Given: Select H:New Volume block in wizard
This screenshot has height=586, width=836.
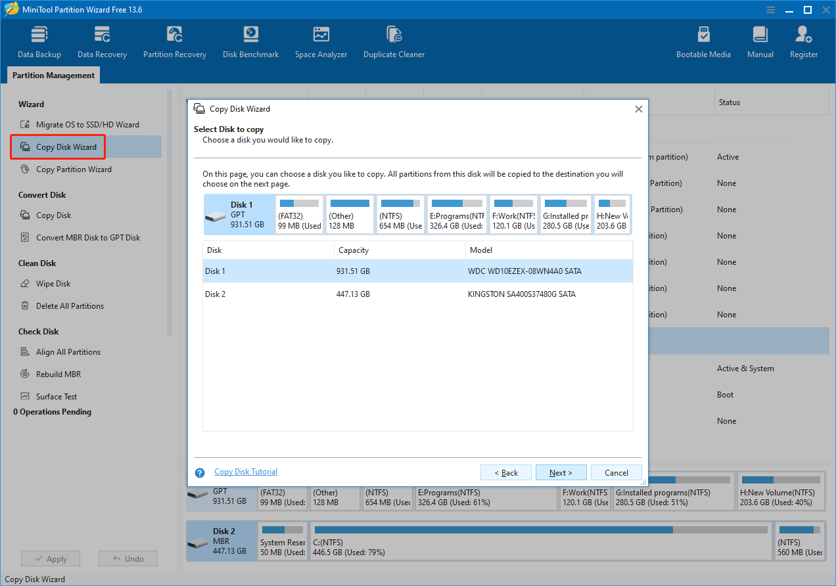Looking at the screenshot, I should (612, 215).
